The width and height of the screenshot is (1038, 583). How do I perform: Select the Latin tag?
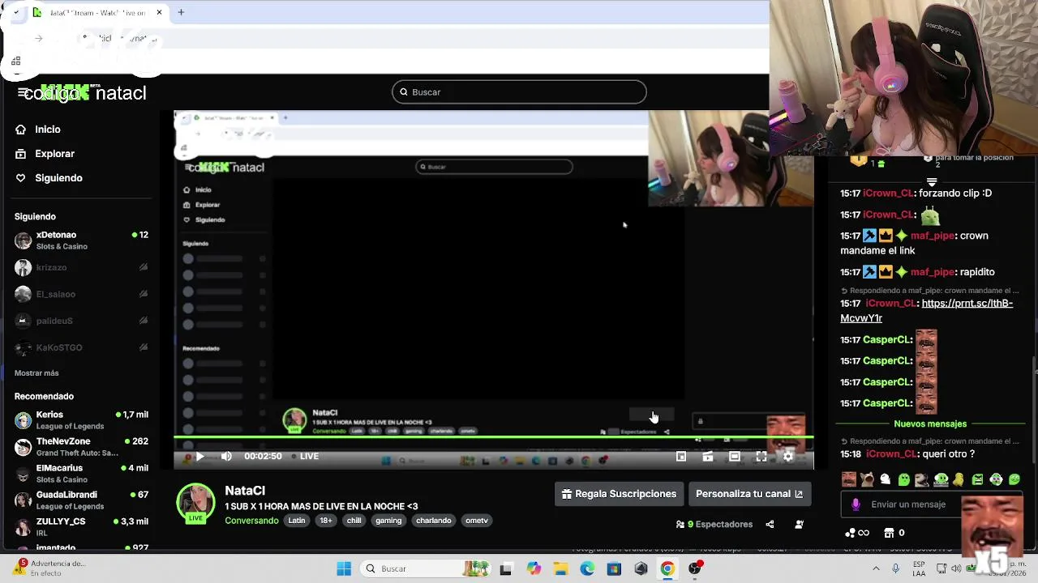pos(297,521)
